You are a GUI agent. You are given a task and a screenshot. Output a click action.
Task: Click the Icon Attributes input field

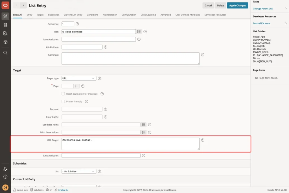point(98,39)
